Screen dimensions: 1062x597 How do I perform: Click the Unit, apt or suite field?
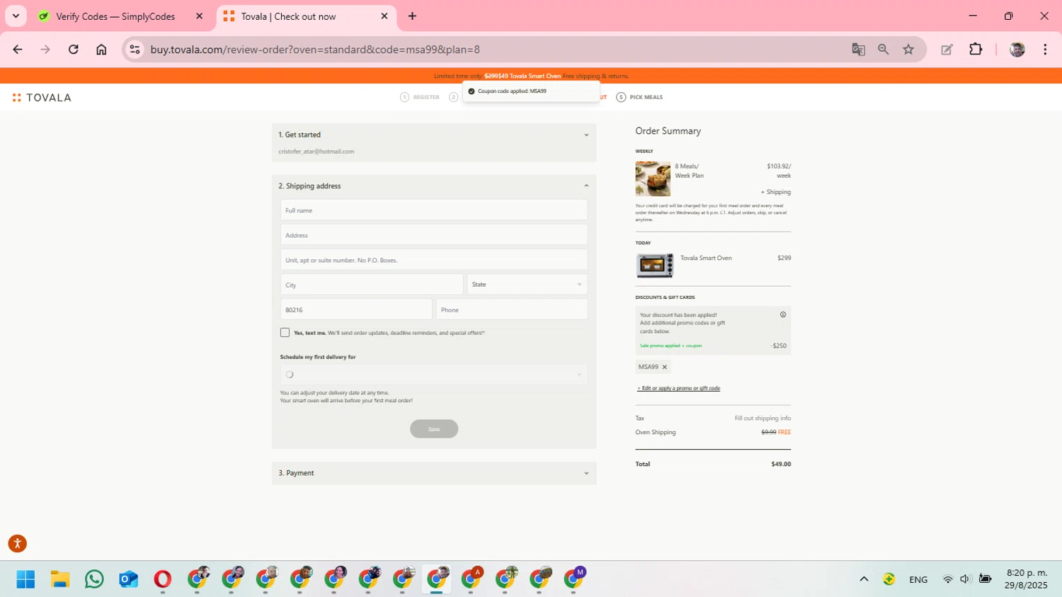tap(434, 260)
